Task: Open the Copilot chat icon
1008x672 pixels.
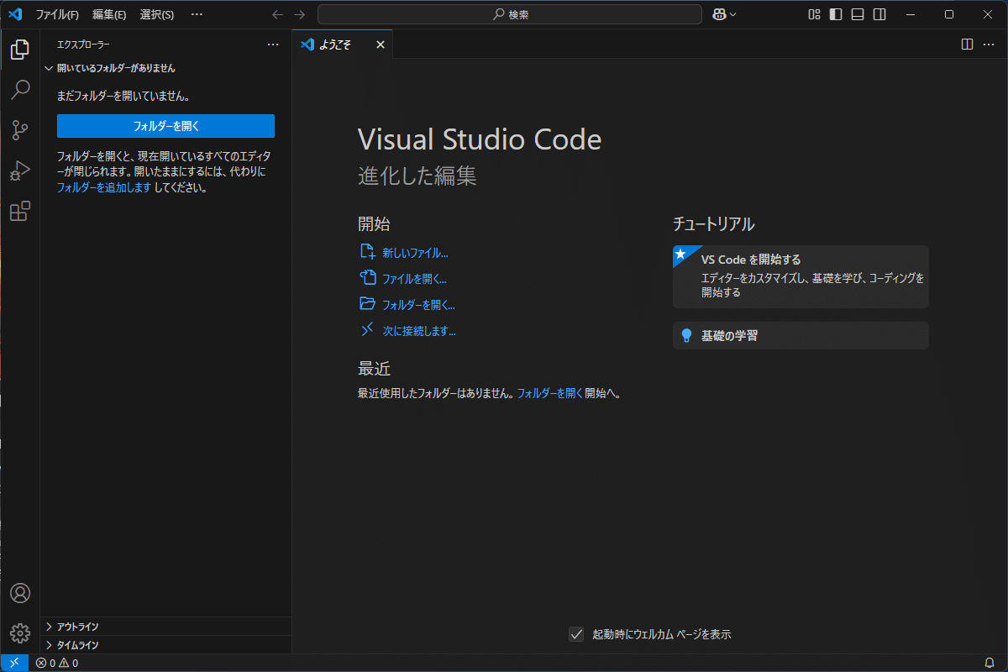Action: tap(719, 14)
